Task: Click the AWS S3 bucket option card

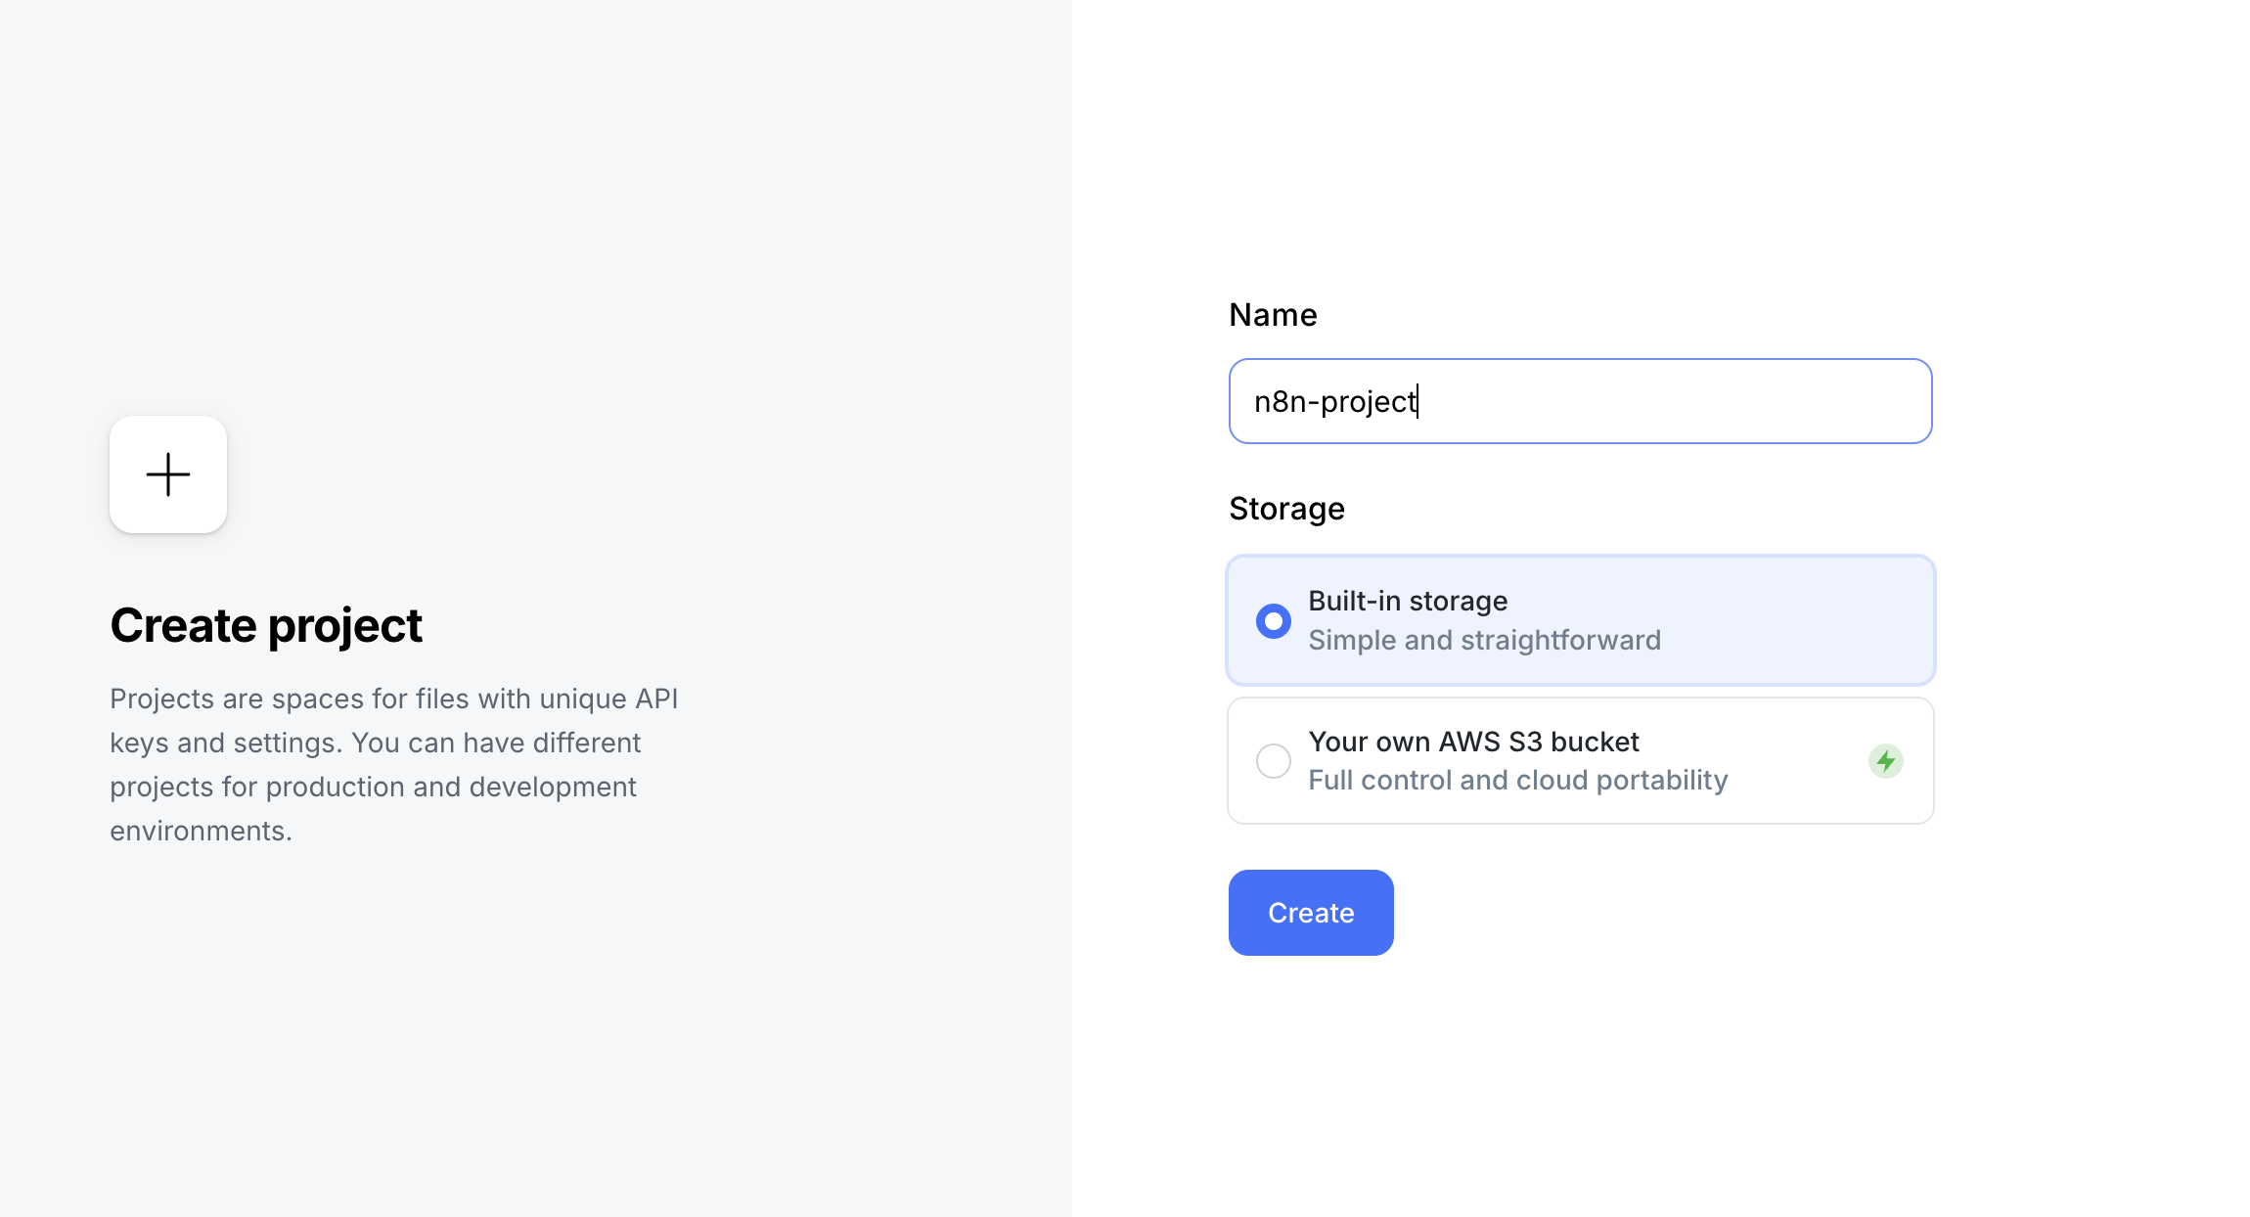Action: (x=1579, y=760)
